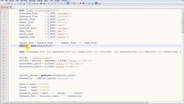Undo last edit with the green arrow

tap(34, 3)
